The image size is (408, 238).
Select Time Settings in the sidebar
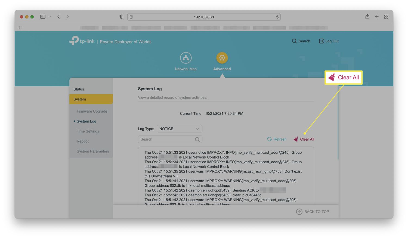(x=88, y=131)
